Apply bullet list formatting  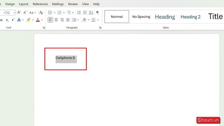tap(50, 12)
